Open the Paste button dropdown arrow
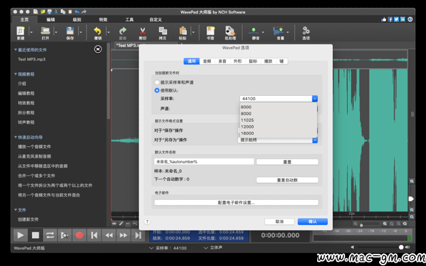This screenshot has width=426, height=266. tap(193, 32)
